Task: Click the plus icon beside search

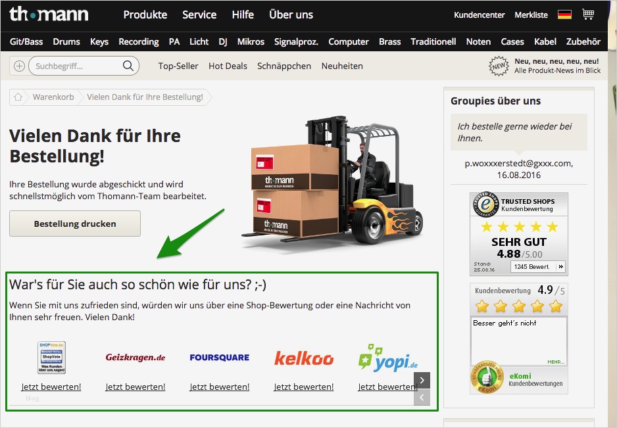Action: pyautogui.click(x=19, y=66)
